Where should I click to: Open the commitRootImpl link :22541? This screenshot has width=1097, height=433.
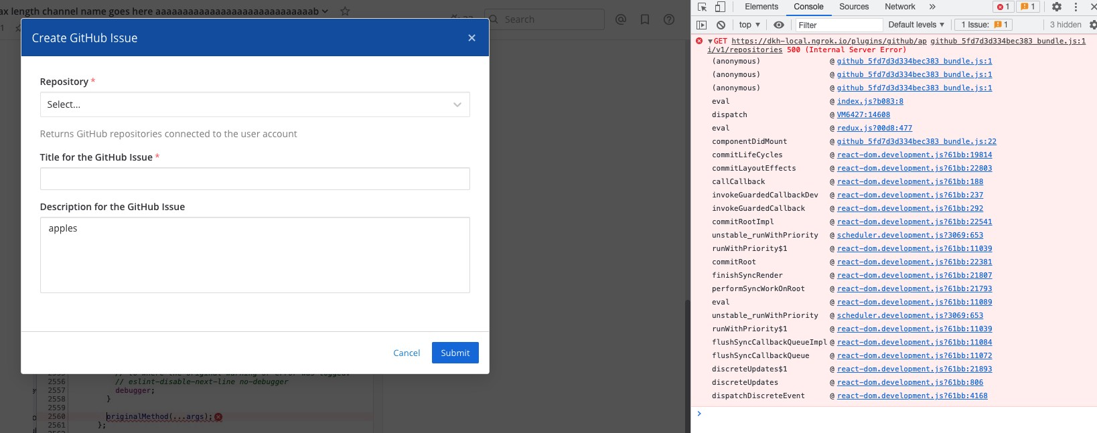tap(914, 222)
